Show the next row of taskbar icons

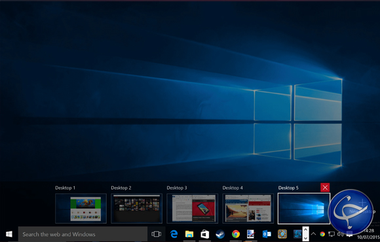pos(305,238)
